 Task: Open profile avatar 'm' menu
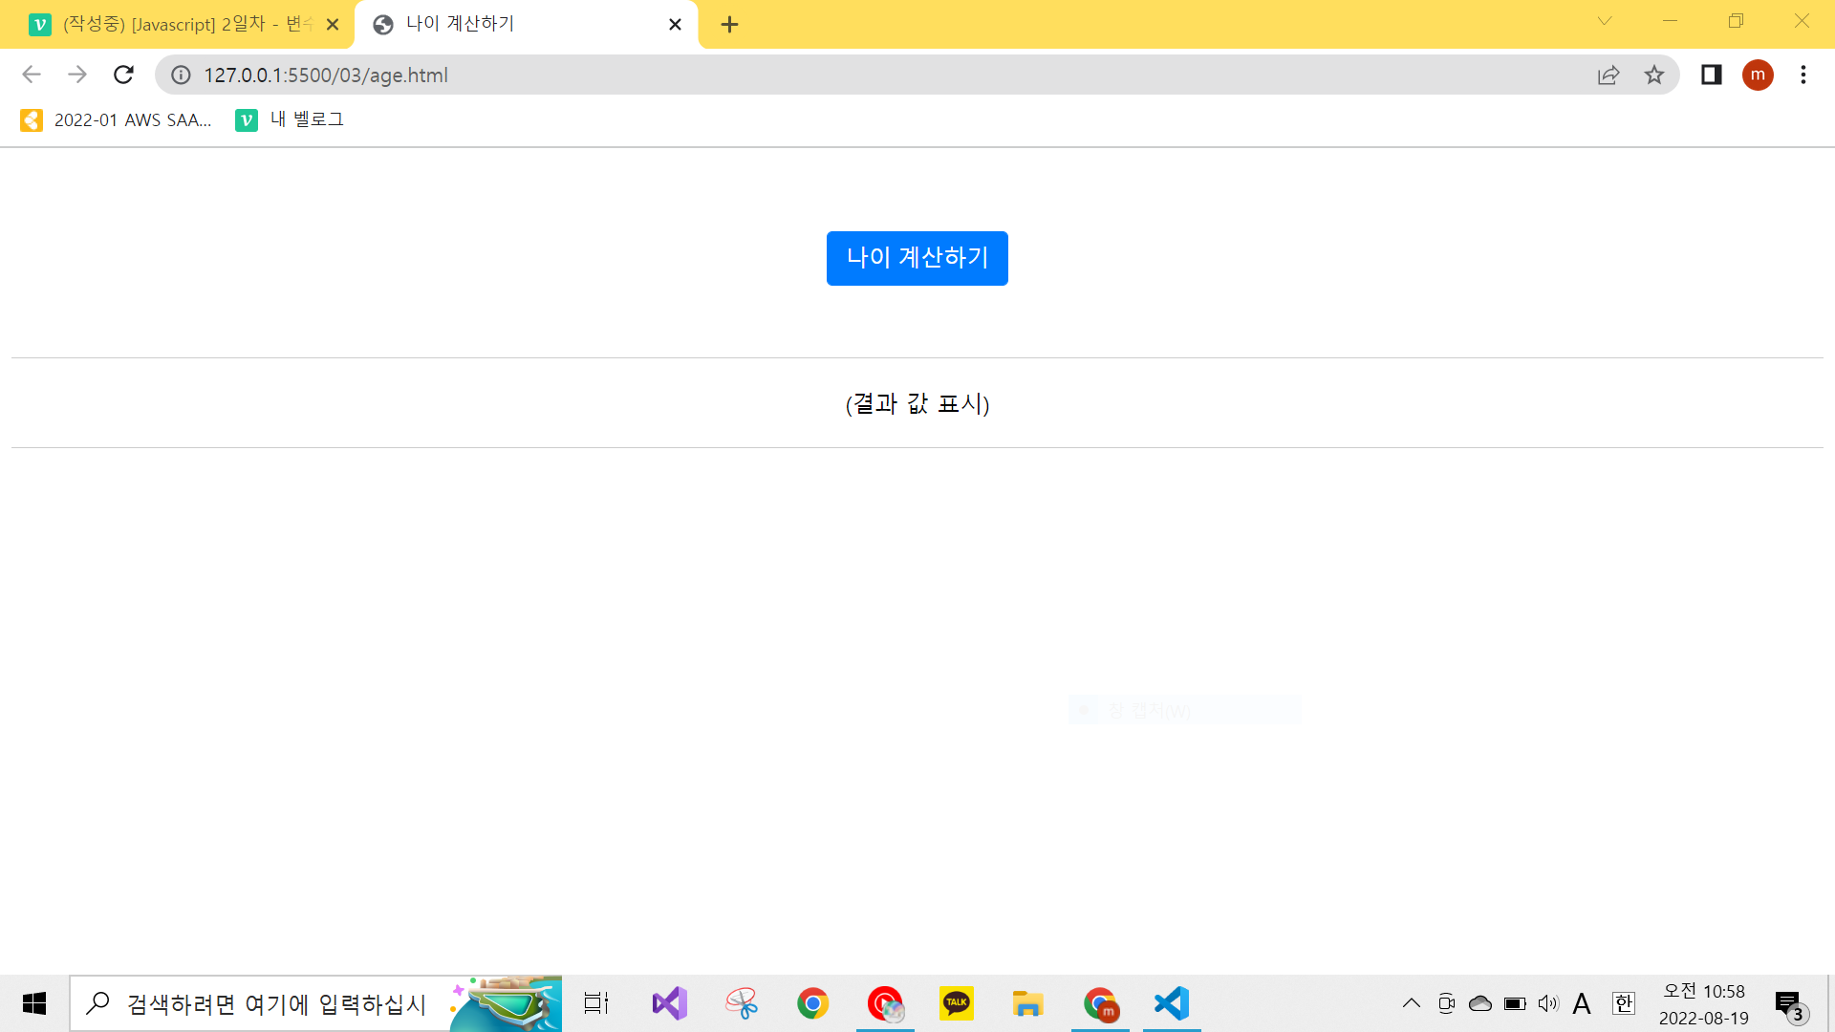[1757, 75]
